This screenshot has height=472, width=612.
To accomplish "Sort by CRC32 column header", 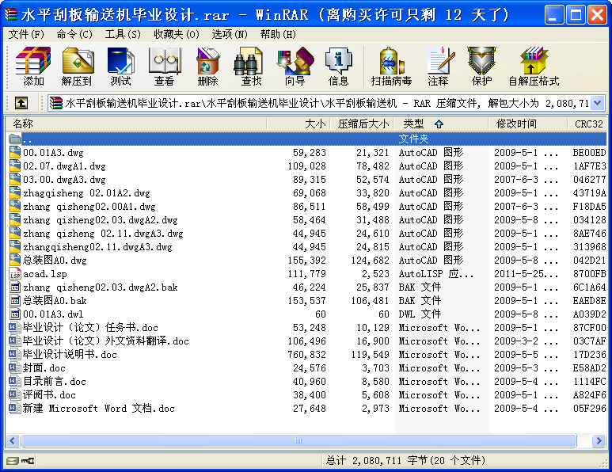I will 587,124.
